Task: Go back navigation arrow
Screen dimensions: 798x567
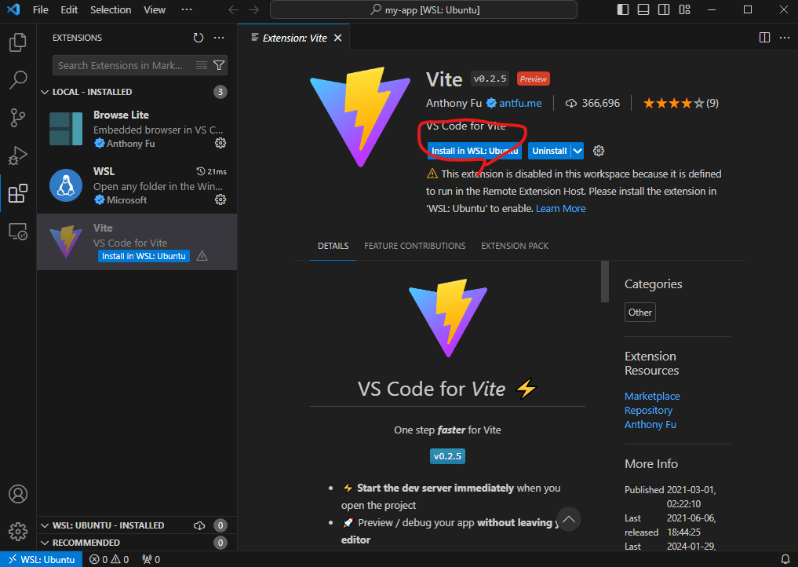Action: pyautogui.click(x=234, y=9)
